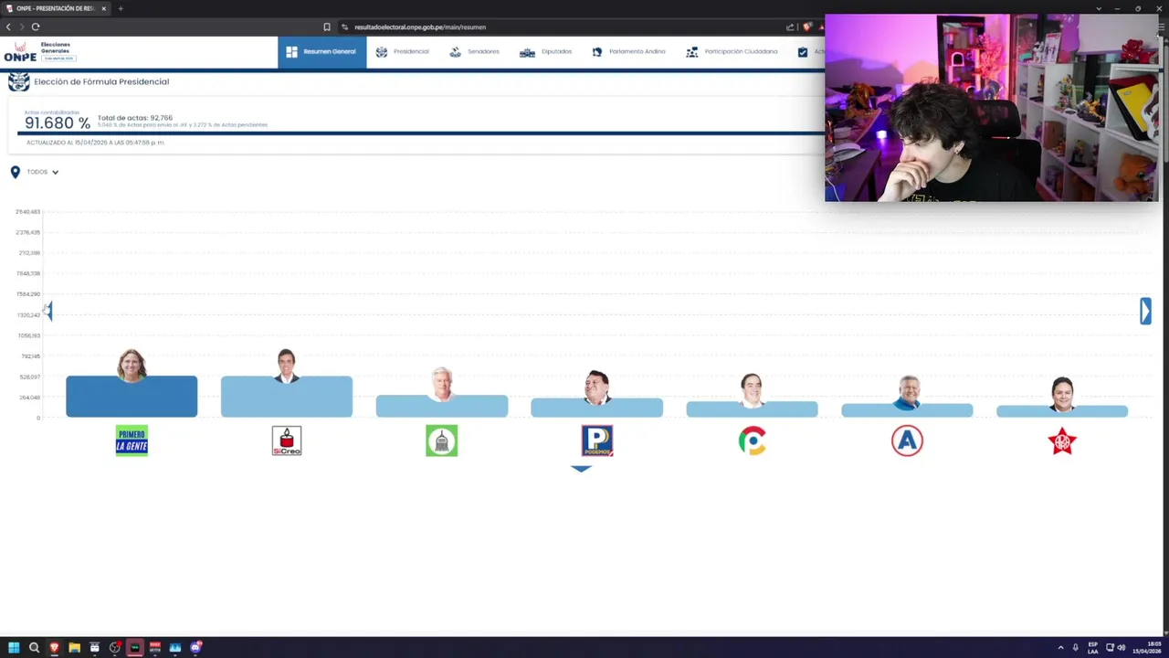Click the red star party candidate photo
1169x658 pixels.
point(1062,394)
